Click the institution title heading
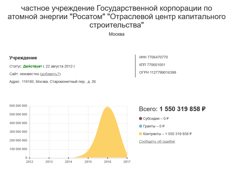This screenshot has width=231, height=171. pyautogui.click(x=117, y=17)
